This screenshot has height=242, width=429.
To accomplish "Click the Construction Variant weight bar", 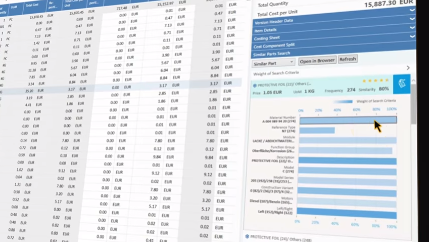I will coord(347,192).
